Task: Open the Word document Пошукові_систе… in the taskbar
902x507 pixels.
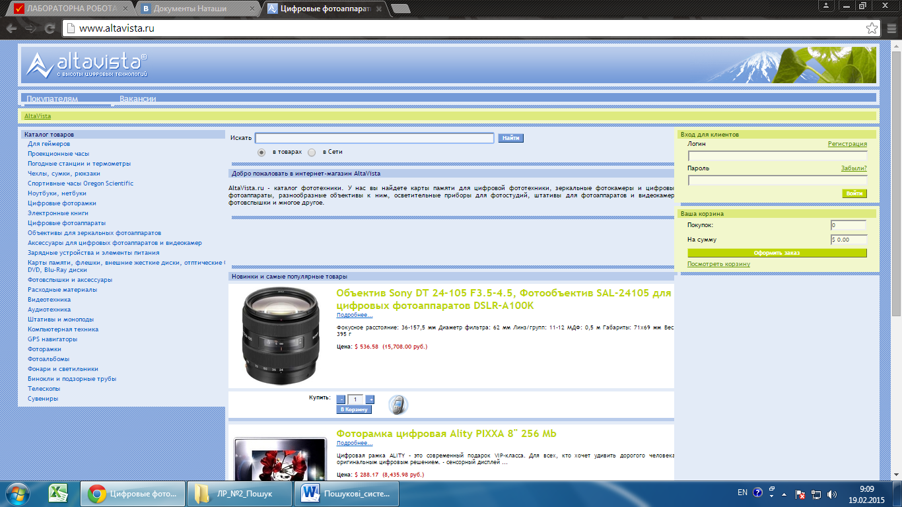Action: (347, 493)
